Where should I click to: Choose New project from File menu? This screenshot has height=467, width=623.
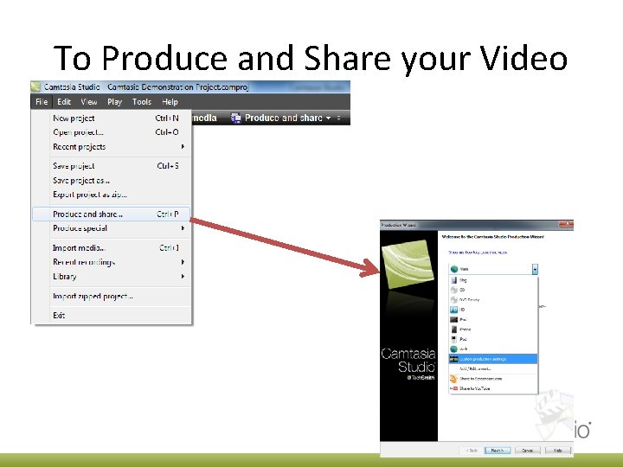pyautogui.click(x=112, y=118)
